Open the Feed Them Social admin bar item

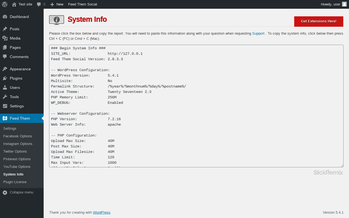click(x=83, y=4)
